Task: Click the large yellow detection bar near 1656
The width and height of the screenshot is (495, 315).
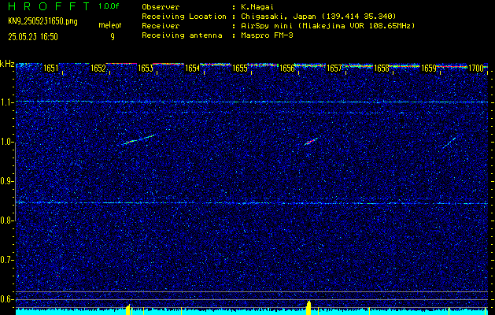Action: coord(308,308)
